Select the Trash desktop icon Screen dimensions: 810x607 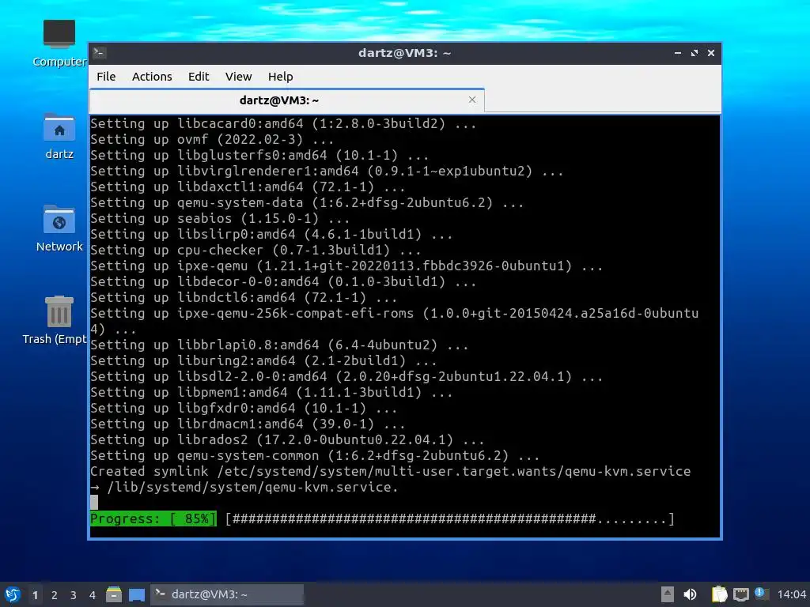pos(55,320)
